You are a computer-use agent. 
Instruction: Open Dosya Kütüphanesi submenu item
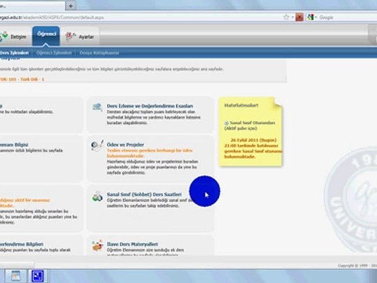pyautogui.click(x=99, y=53)
